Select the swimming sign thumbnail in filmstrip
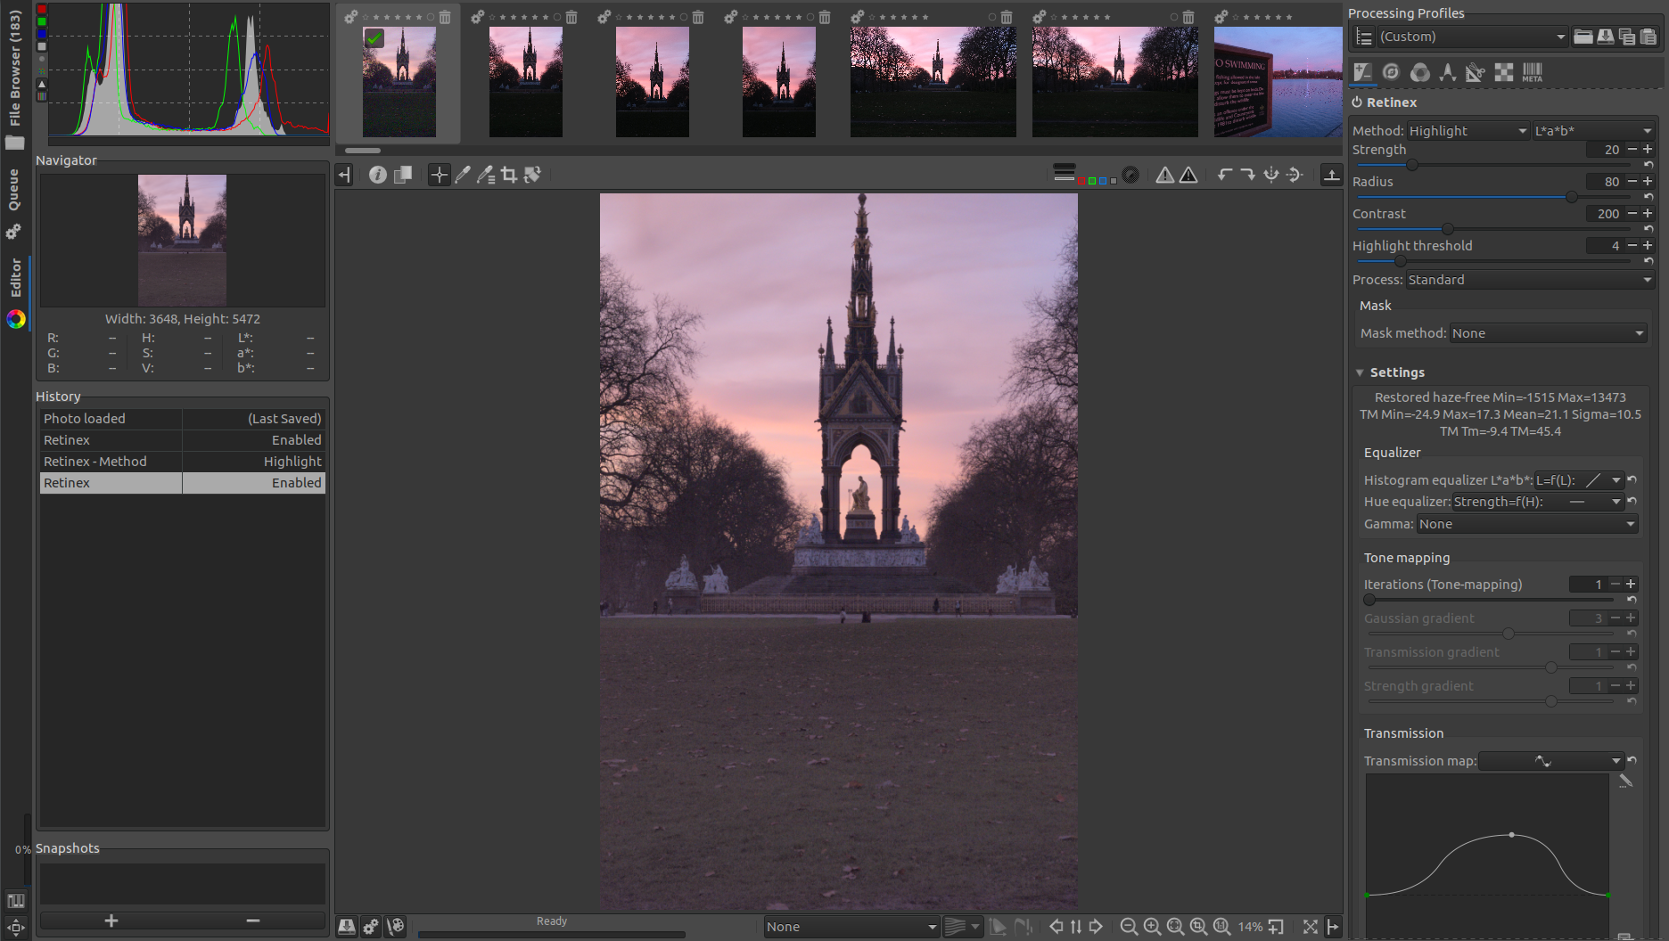 [1277, 81]
